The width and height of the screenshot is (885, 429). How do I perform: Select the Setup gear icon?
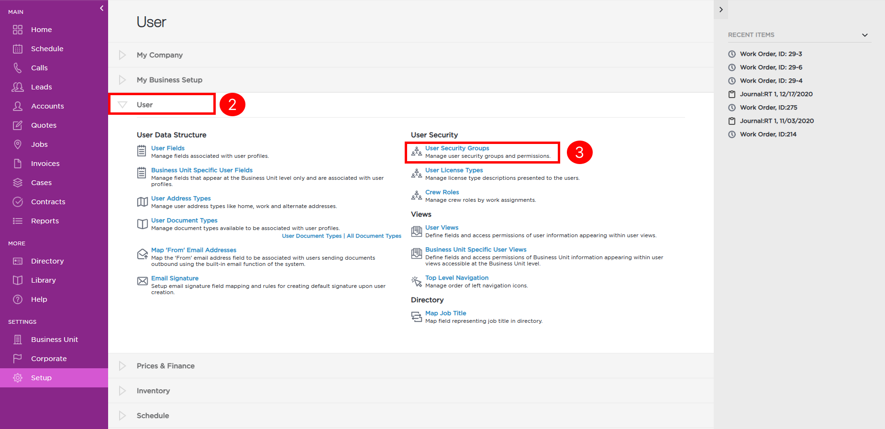[18, 378]
